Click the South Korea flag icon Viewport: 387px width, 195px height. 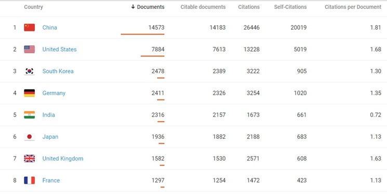tap(30, 71)
